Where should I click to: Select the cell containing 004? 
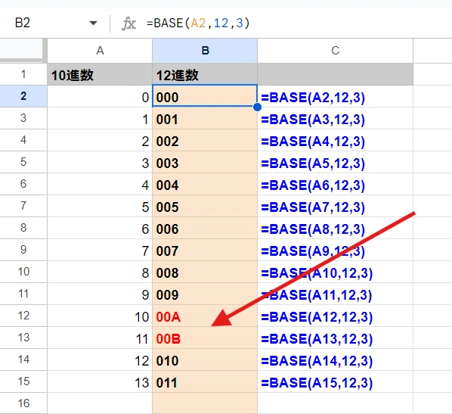point(205,184)
